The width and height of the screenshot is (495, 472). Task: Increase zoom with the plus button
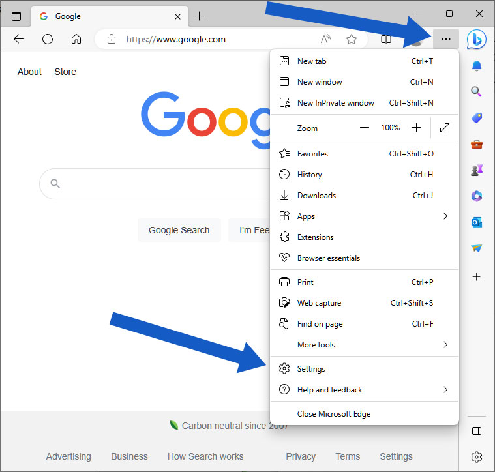pos(416,128)
